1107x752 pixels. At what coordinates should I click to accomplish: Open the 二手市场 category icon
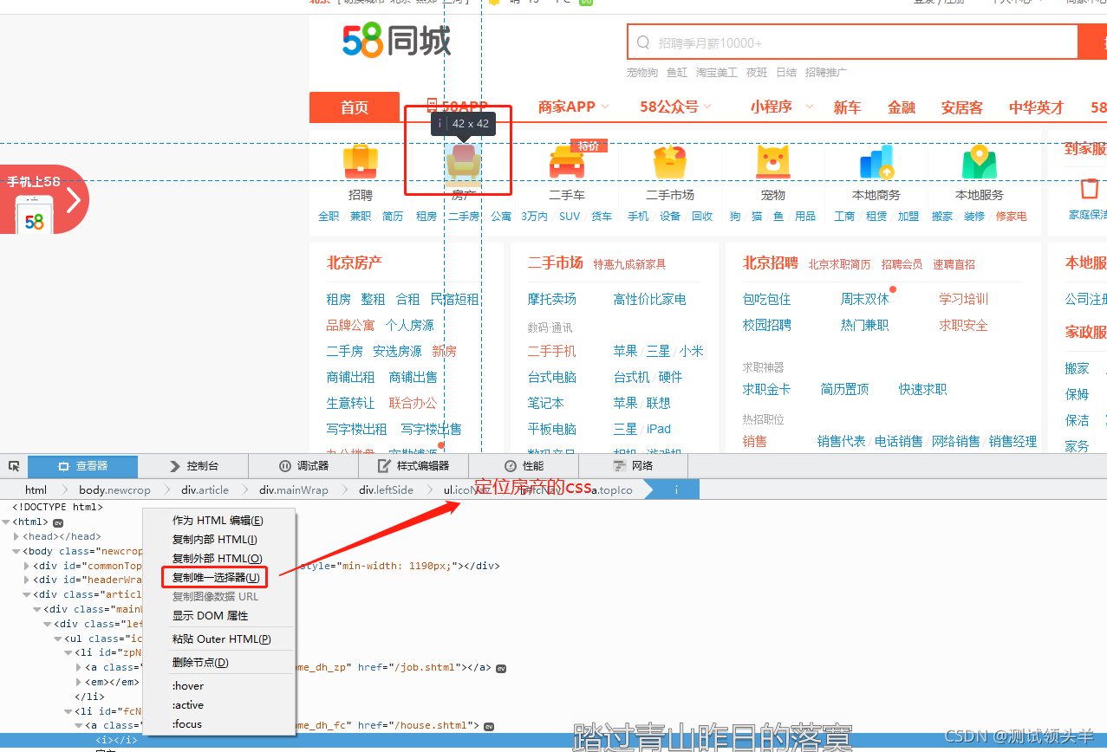click(670, 161)
